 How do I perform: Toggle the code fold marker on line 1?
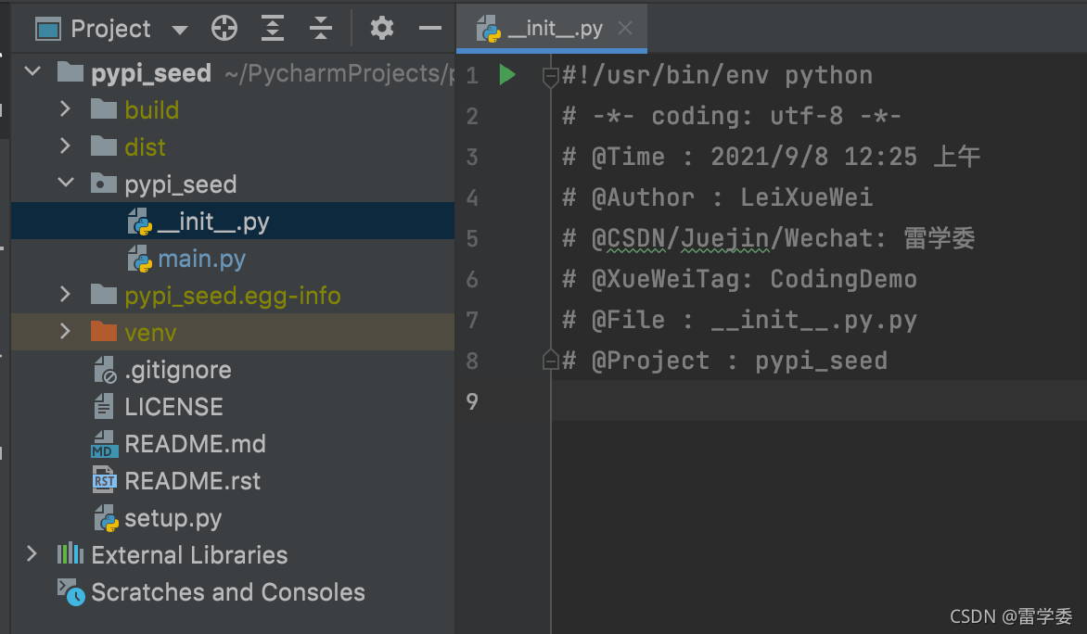pyautogui.click(x=550, y=76)
